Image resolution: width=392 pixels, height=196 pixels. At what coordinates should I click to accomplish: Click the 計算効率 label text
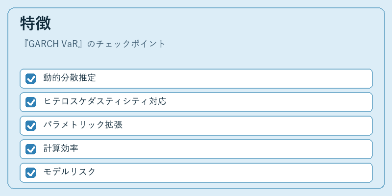pyautogui.click(x=61, y=148)
